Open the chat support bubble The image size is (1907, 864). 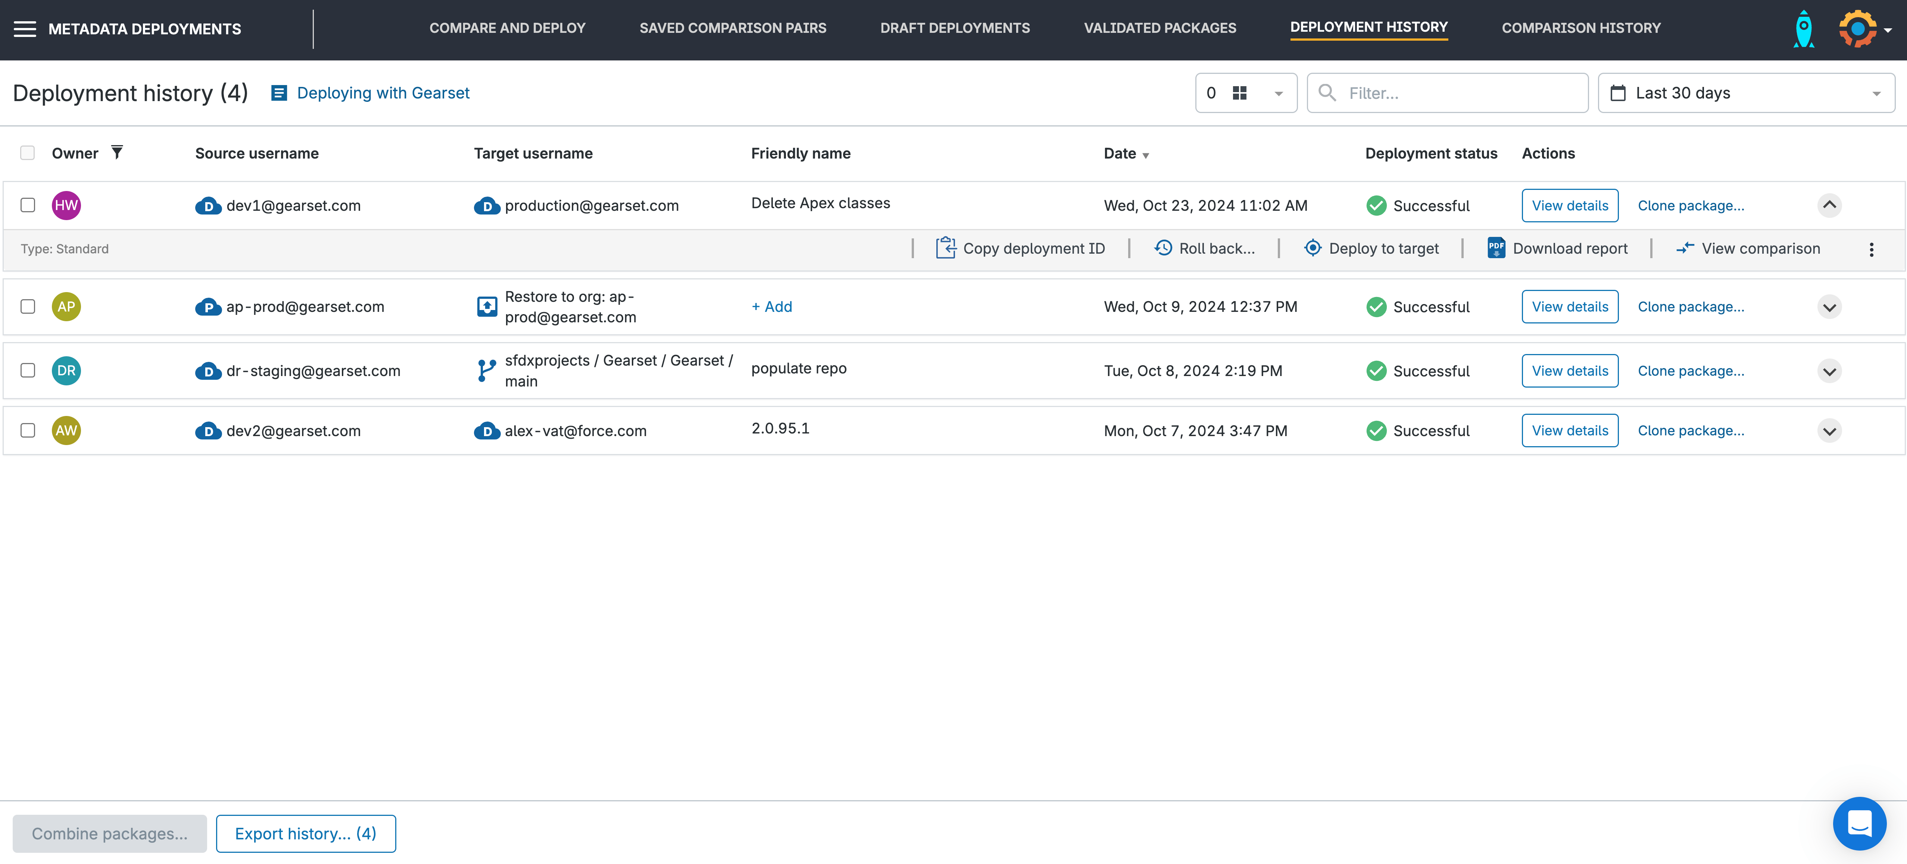point(1859,823)
